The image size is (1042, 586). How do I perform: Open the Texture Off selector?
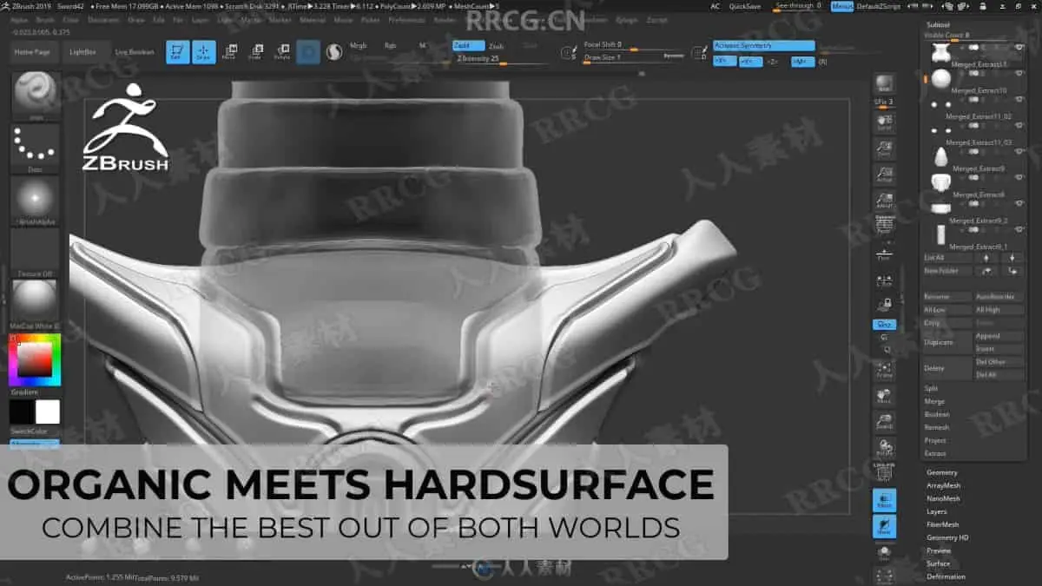click(x=36, y=253)
